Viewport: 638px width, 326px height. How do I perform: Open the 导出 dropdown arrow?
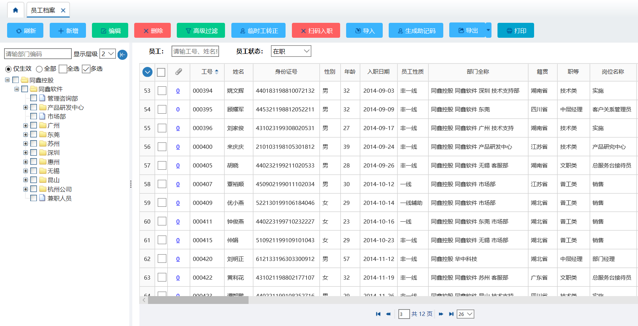point(488,30)
